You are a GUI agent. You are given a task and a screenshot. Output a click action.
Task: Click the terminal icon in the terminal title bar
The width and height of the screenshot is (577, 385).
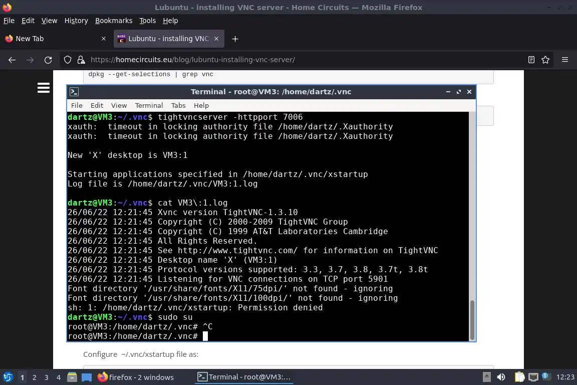(x=74, y=92)
